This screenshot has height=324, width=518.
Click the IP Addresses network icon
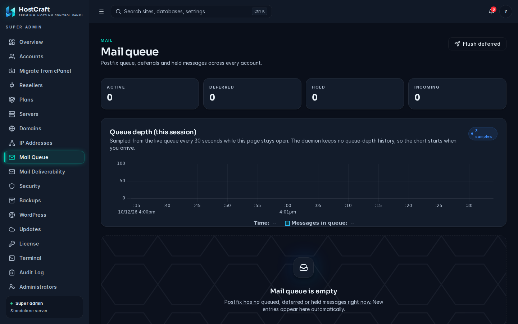tap(12, 143)
